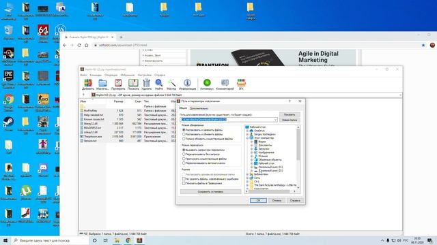Click the Chrome back arrow
Screen dimensions: 437x245
pyautogui.click(x=65, y=45)
